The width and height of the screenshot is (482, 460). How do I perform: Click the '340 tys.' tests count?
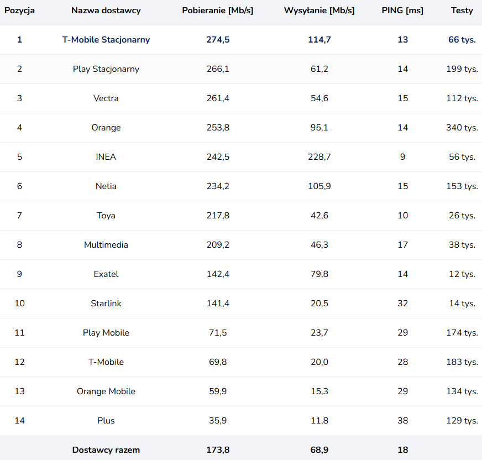(x=462, y=128)
